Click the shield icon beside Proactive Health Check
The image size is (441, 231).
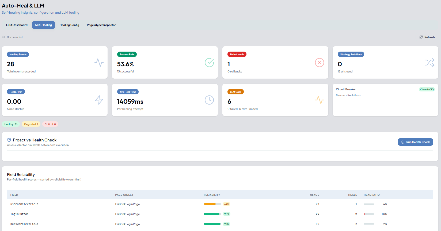tap(9, 140)
